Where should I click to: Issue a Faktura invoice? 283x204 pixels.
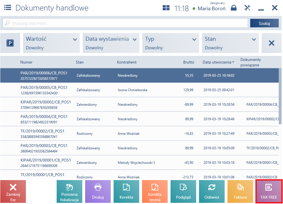(x=240, y=191)
